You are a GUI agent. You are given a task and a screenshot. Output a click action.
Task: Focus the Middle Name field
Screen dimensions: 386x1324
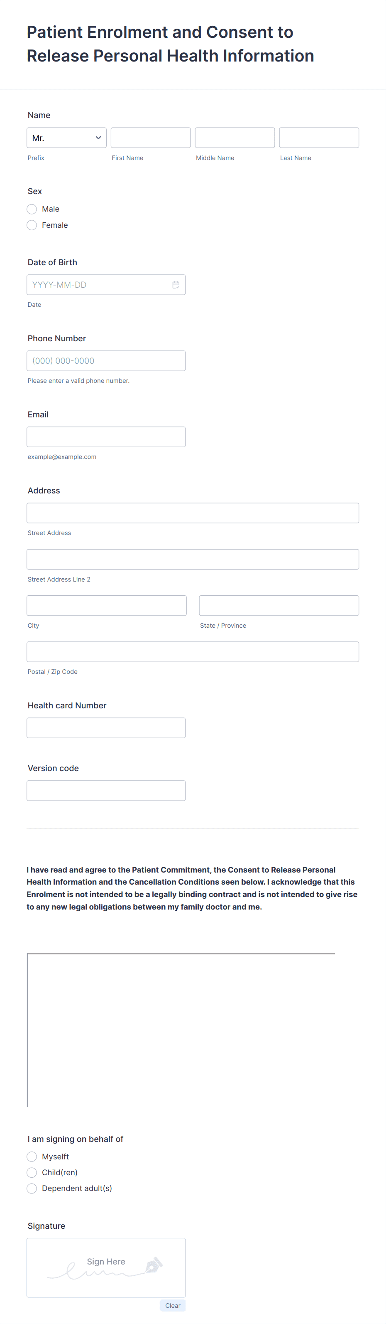click(x=235, y=138)
